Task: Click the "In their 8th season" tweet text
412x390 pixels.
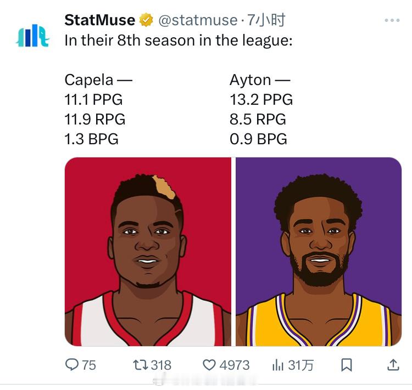Action: click(x=178, y=41)
